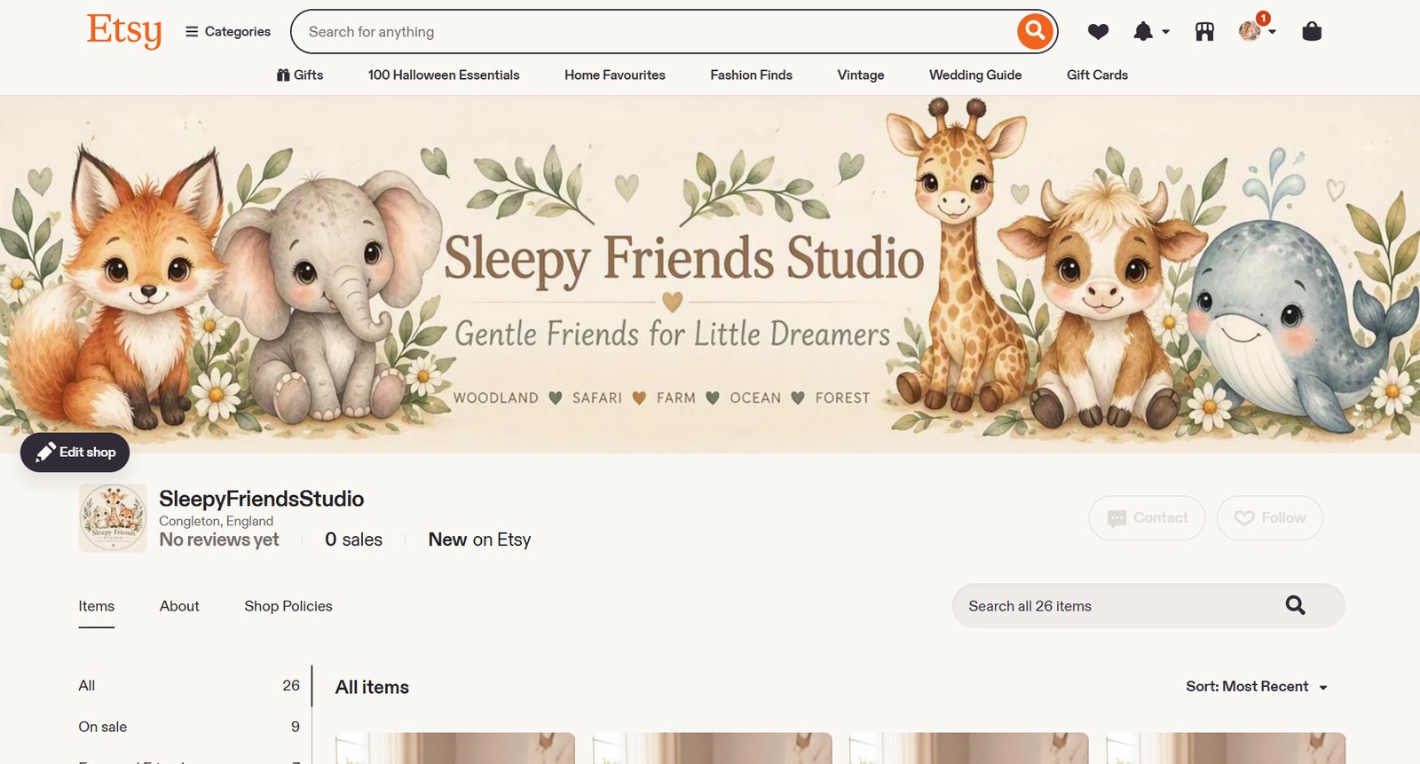This screenshot has width=1420, height=764.
Task: Browse Fashion Finds
Action: (752, 75)
